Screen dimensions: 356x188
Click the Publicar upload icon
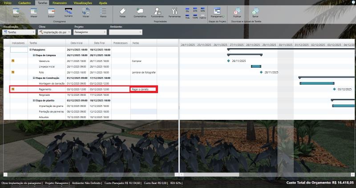point(237,12)
